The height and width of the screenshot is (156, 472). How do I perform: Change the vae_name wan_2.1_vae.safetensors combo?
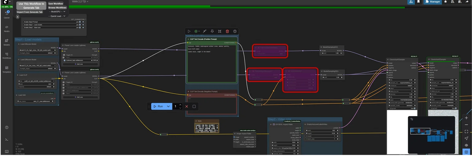pos(36,101)
